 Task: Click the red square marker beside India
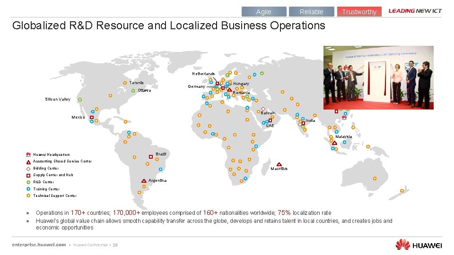303,123
